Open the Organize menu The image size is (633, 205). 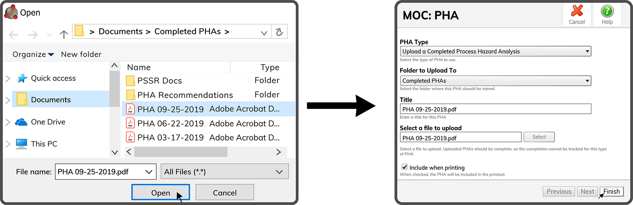tap(33, 54)
